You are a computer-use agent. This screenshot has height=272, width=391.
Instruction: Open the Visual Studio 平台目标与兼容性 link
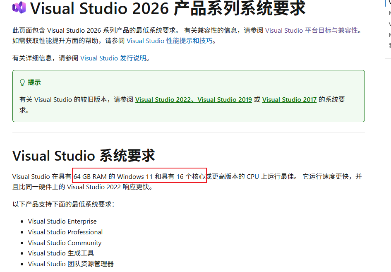pyautogui.click(x=312, y=31)
